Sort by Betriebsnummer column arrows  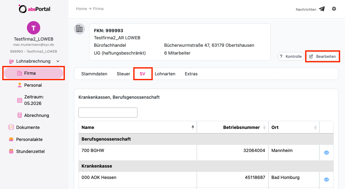pyautogui.click(x=265, y=127)
